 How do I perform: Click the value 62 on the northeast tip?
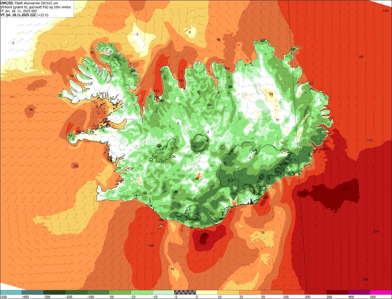pyautogui.click(x=293, y=49)
